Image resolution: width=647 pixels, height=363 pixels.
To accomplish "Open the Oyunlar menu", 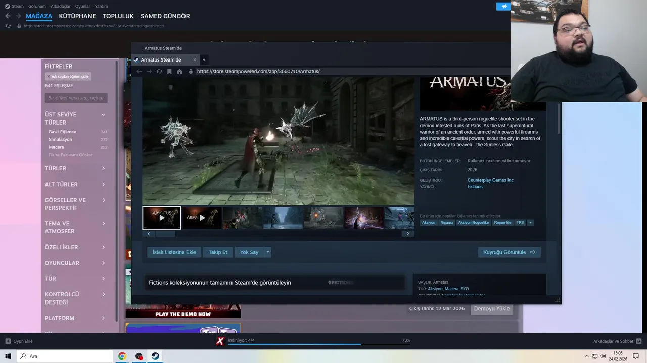I will pos(83,6).
